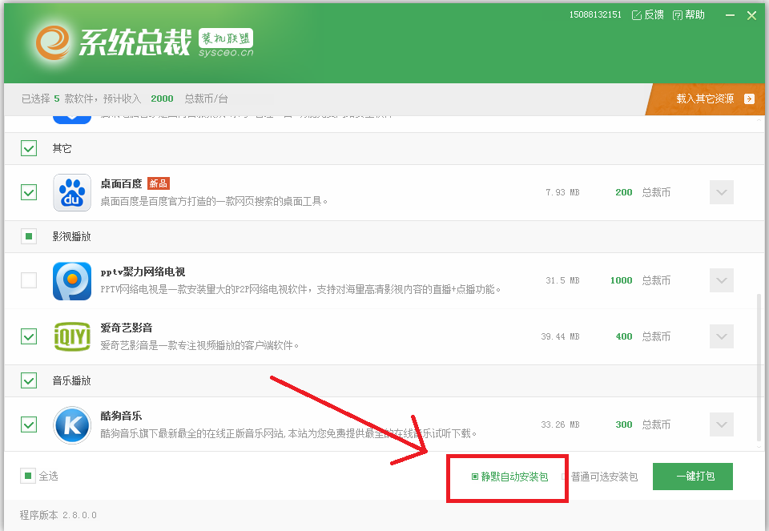
Task: Click the software list vertical scrollbar
Action: click(759, 368)
